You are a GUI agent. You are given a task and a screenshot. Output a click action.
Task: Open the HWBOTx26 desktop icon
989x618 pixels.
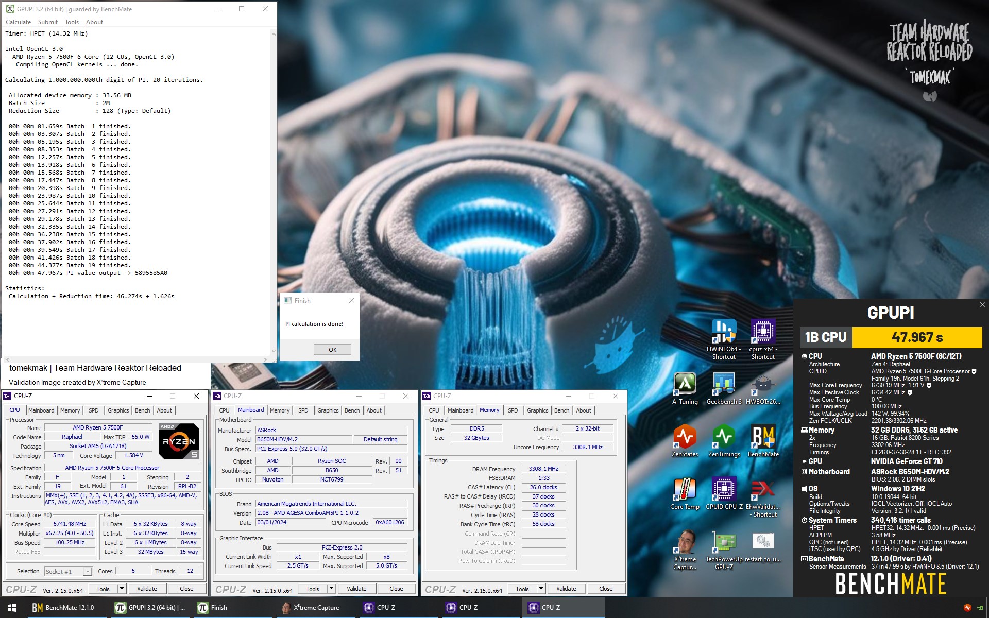click(x=763, y=389)
